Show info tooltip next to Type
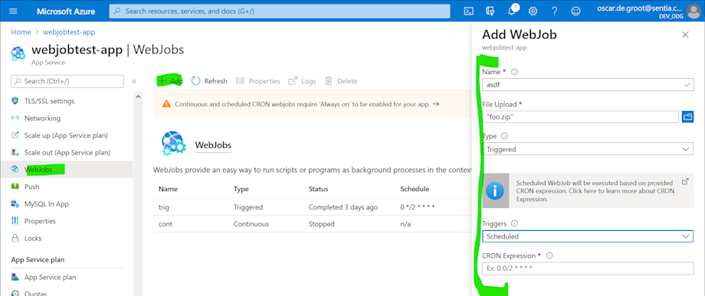This screenshot has width=705, height=296. click(504, 136)
